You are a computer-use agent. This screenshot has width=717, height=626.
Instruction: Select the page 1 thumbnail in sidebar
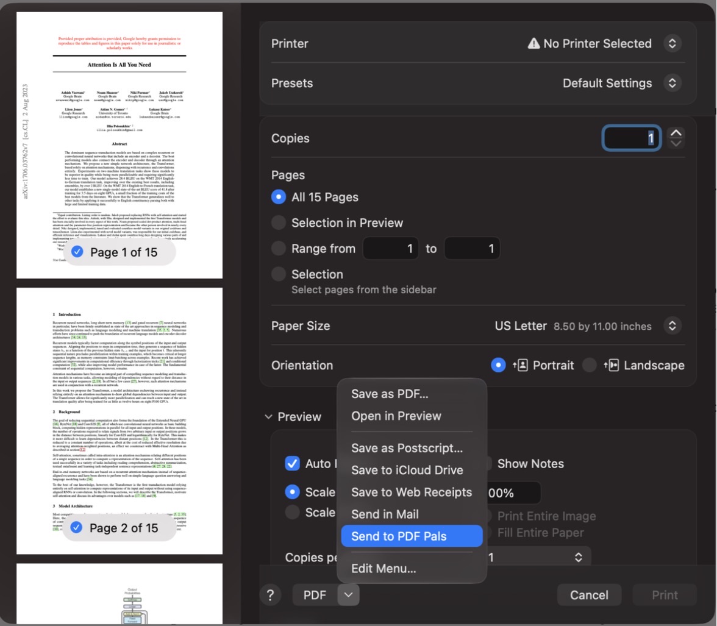coord(120,145)
